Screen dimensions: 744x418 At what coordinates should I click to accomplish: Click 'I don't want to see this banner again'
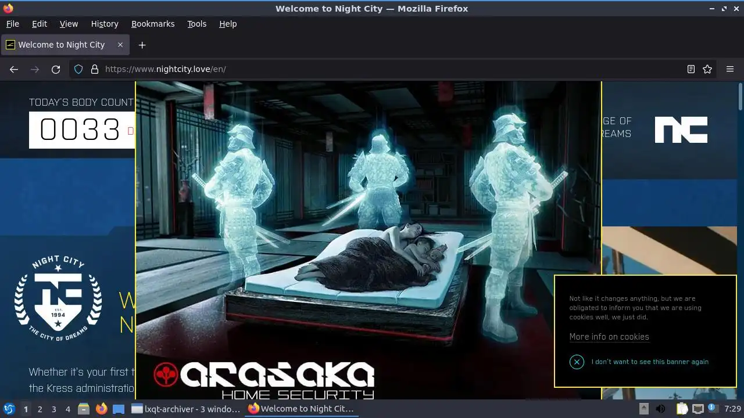650,362
